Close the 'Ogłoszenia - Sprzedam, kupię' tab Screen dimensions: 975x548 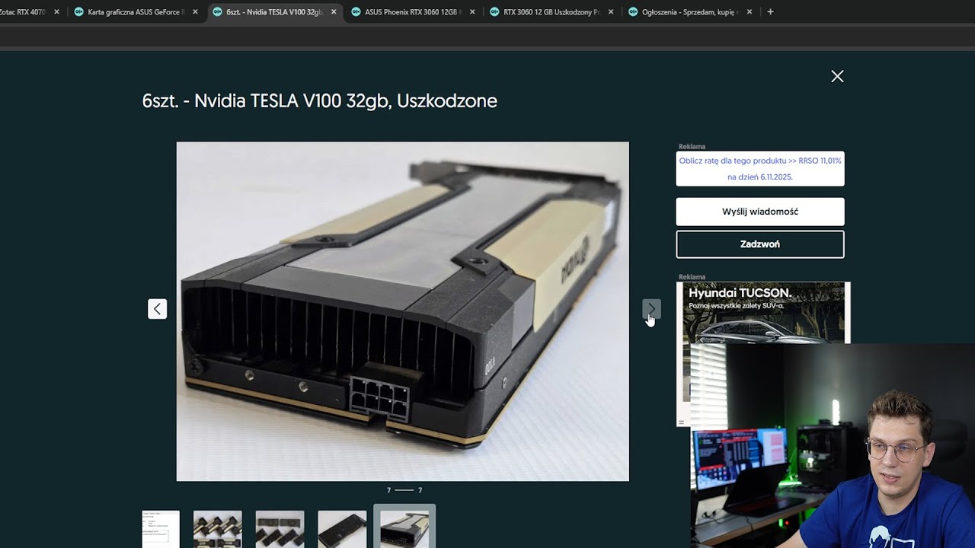(750, 12)
